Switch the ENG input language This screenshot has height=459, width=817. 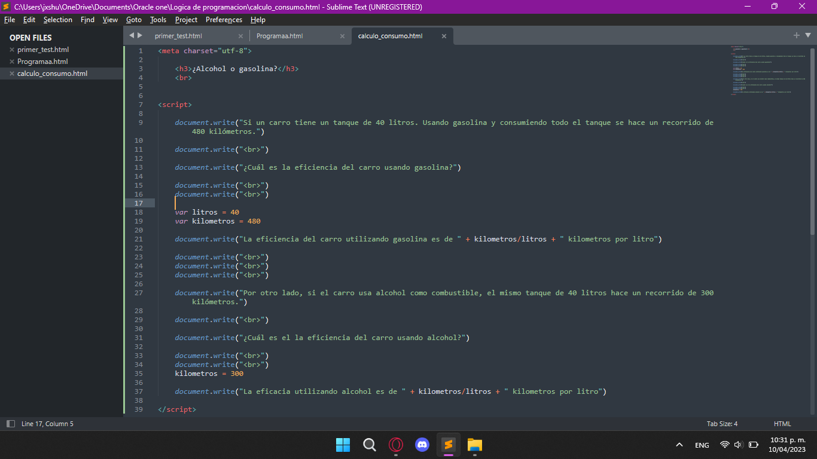click(x=702, y=445)
